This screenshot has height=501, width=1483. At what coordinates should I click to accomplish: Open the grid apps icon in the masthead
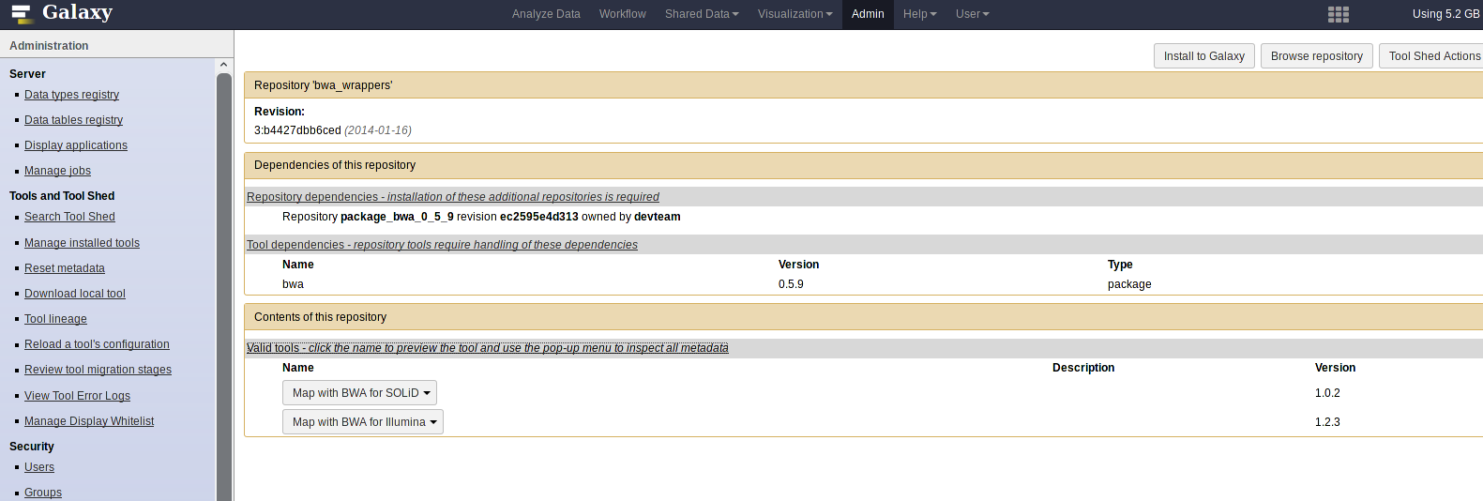pyautogui.click(x=1339, y=14)
